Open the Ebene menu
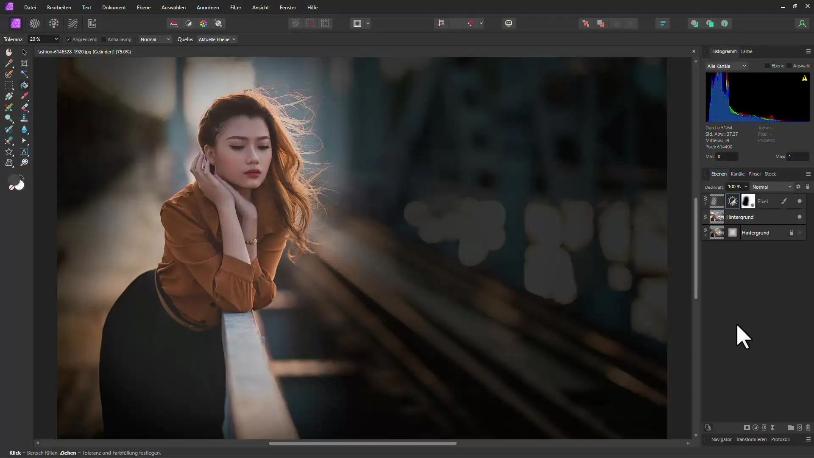 click(x=144, y=8)
